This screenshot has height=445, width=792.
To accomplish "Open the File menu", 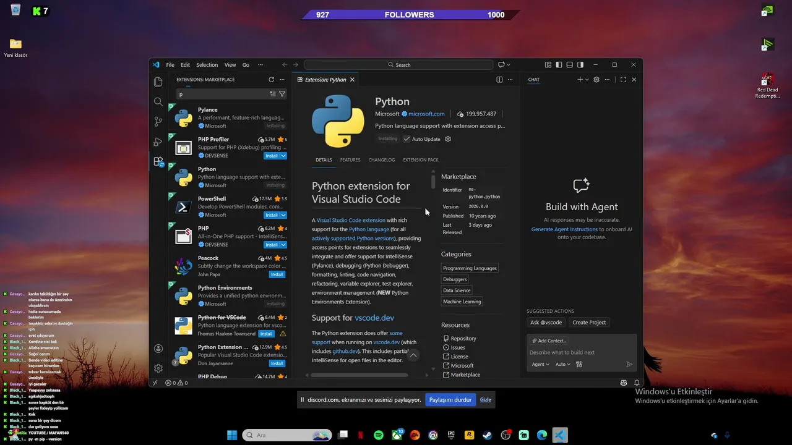I will [170, 65].
